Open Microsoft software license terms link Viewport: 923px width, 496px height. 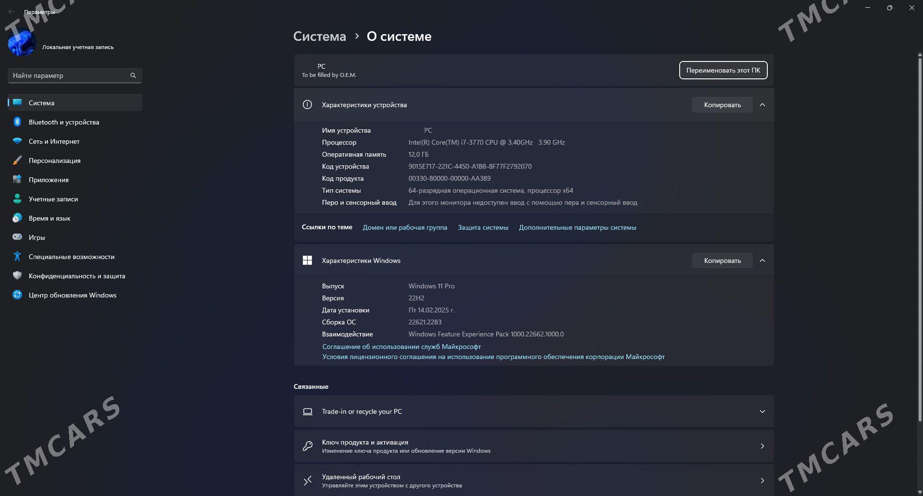tap(493, 357)
